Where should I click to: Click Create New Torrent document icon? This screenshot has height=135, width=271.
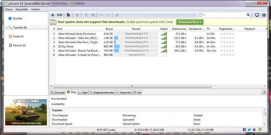(x=68, y=15)
